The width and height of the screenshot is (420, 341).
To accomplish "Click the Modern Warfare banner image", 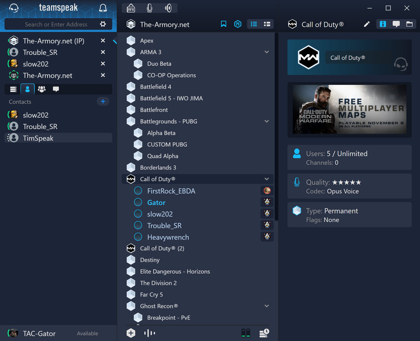I will pos(349,109).
